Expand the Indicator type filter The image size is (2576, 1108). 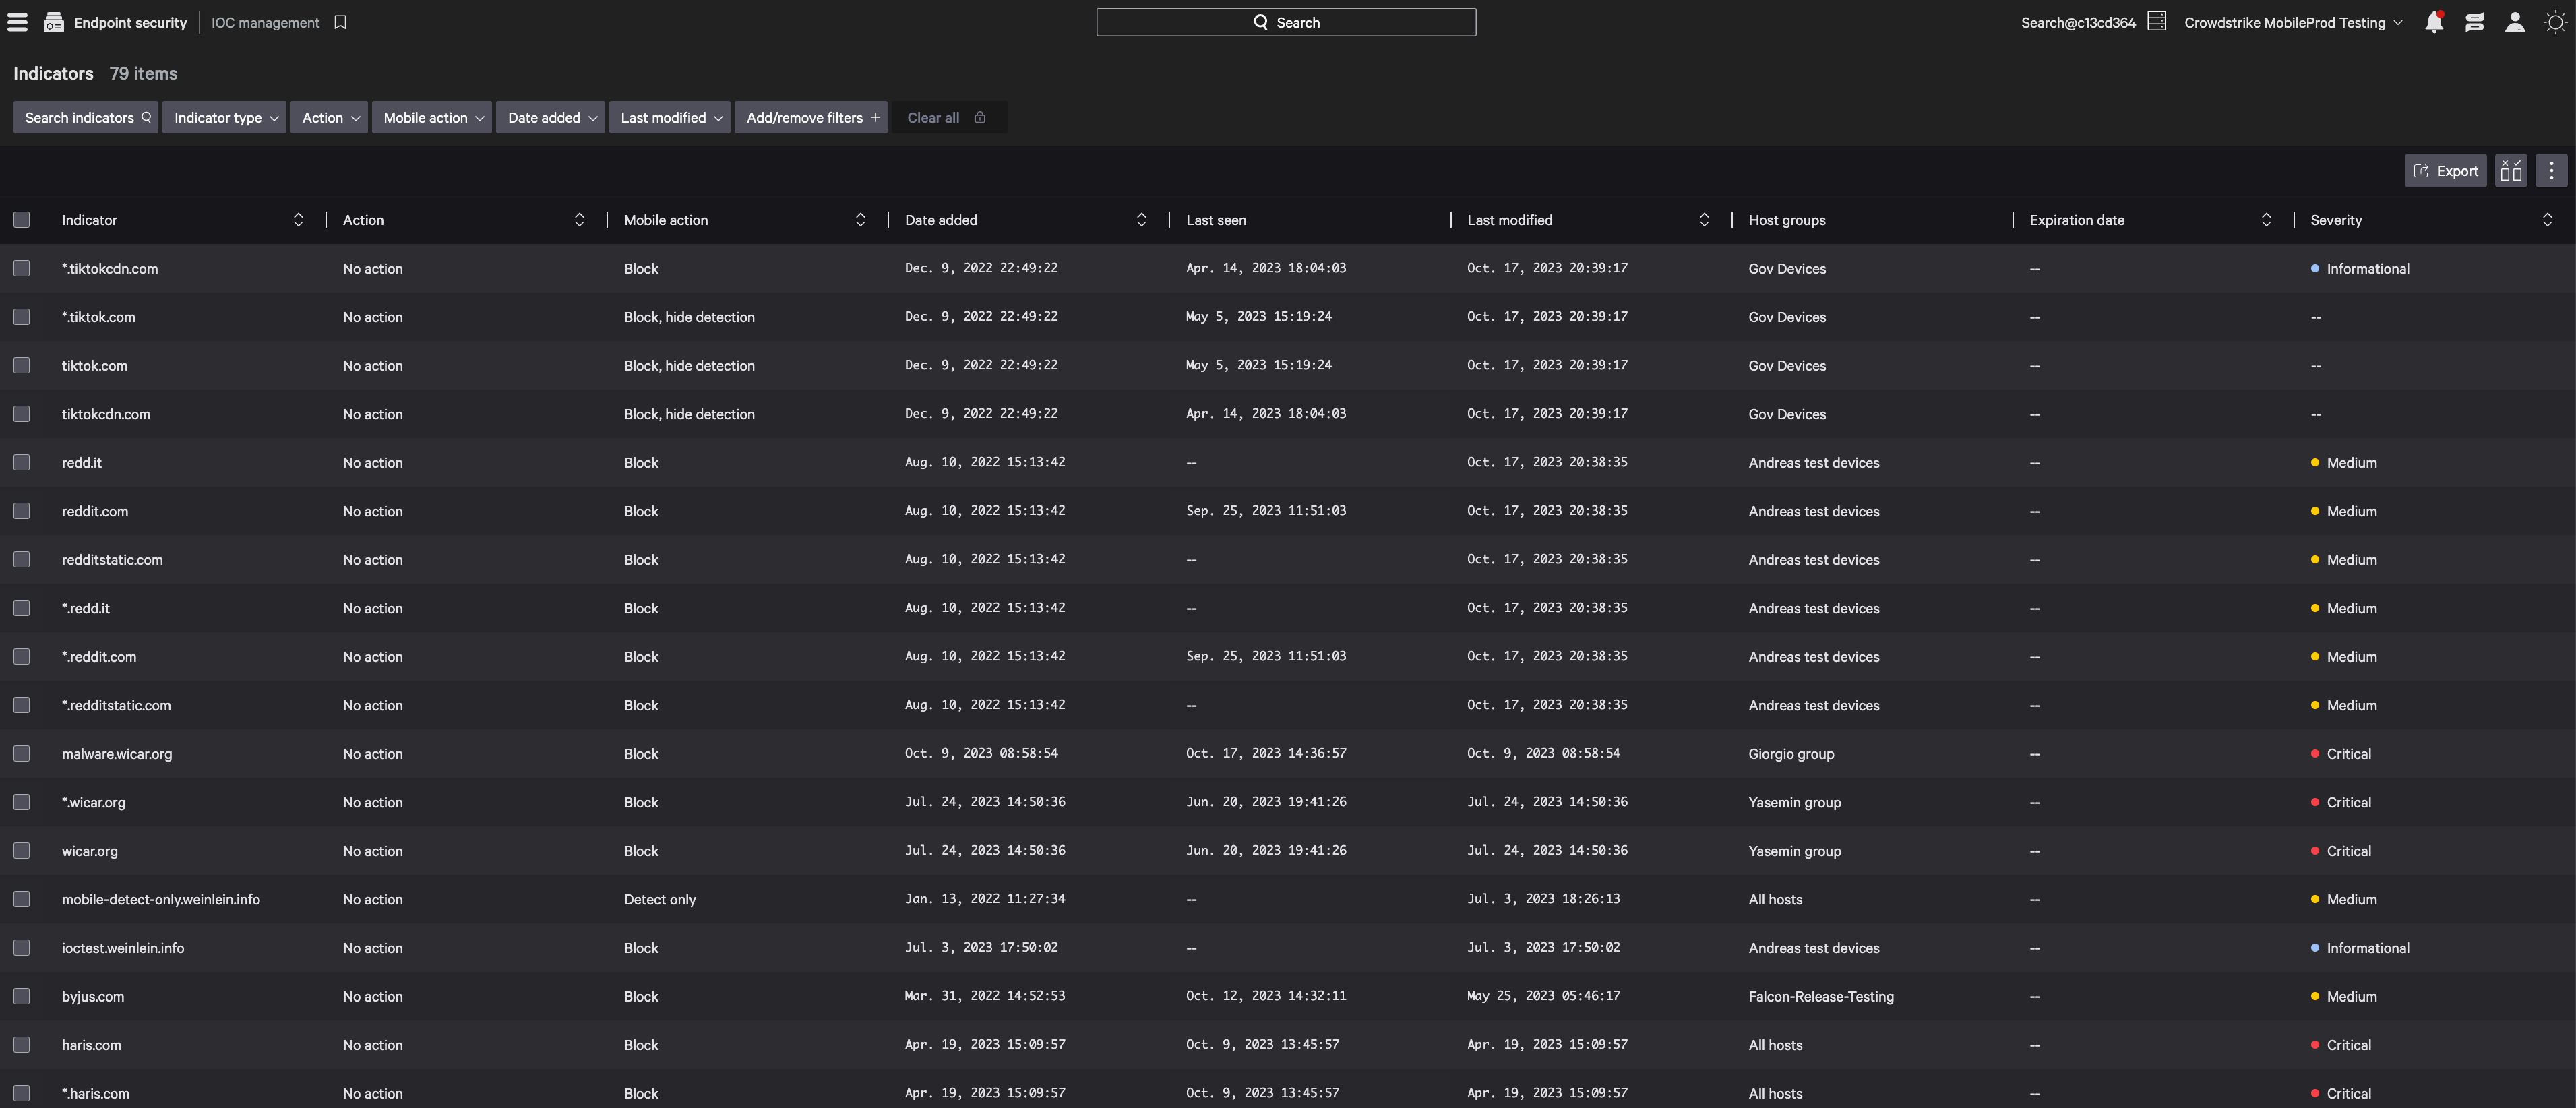click(x=225, y=117)
